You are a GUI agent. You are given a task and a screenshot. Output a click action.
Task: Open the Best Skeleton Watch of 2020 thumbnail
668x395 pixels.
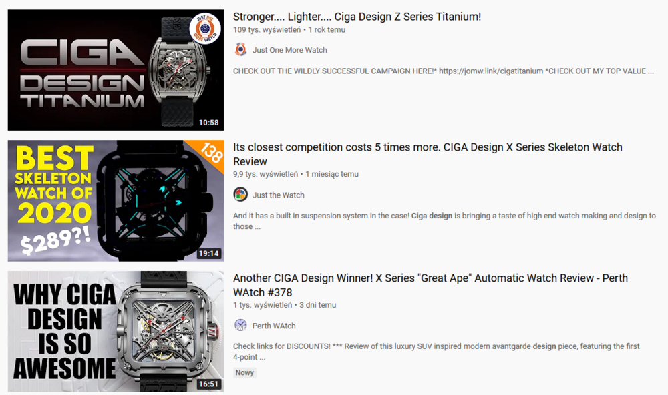pos(116,201)
